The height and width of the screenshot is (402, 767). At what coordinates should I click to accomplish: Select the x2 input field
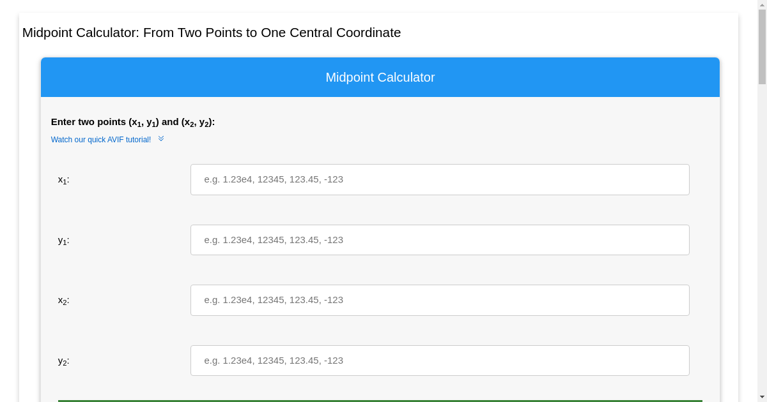click(440, 300)
